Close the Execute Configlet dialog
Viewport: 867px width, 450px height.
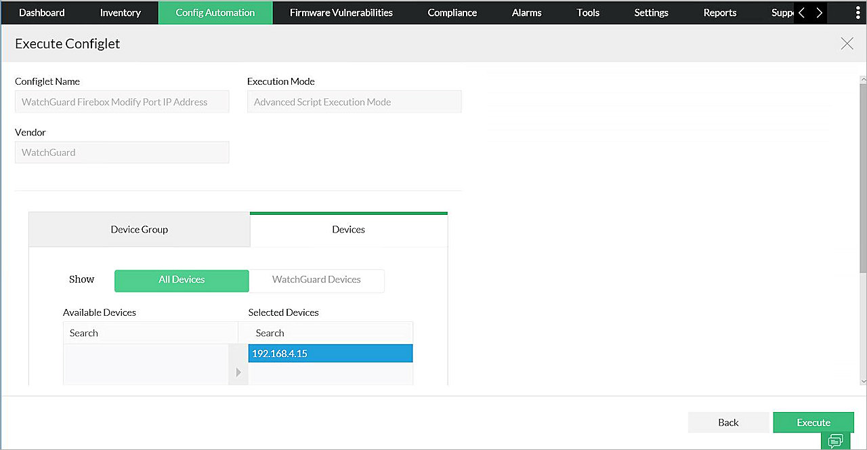pyautogui.click(x=847, y=43)
